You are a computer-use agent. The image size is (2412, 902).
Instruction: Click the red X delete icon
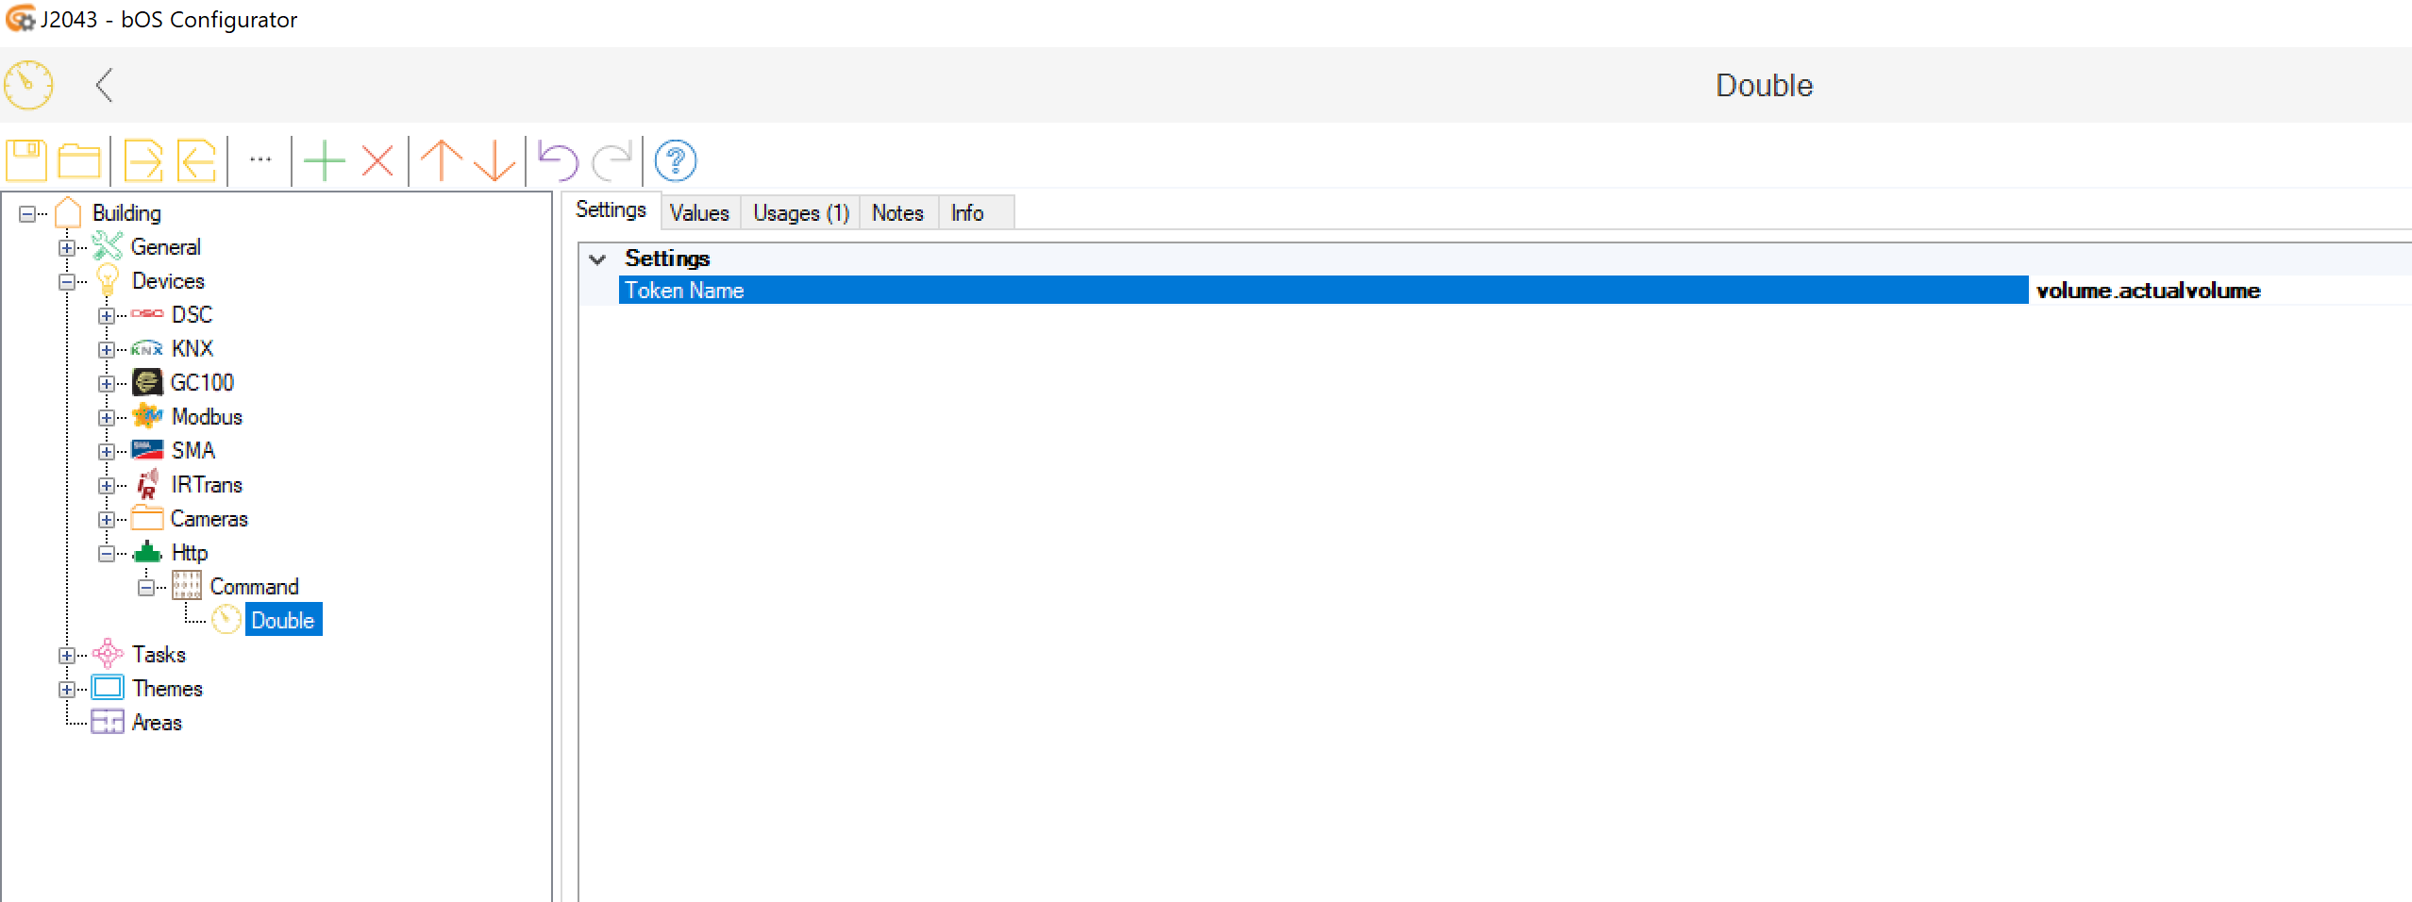pyautogui.click(x=377, y=160)
